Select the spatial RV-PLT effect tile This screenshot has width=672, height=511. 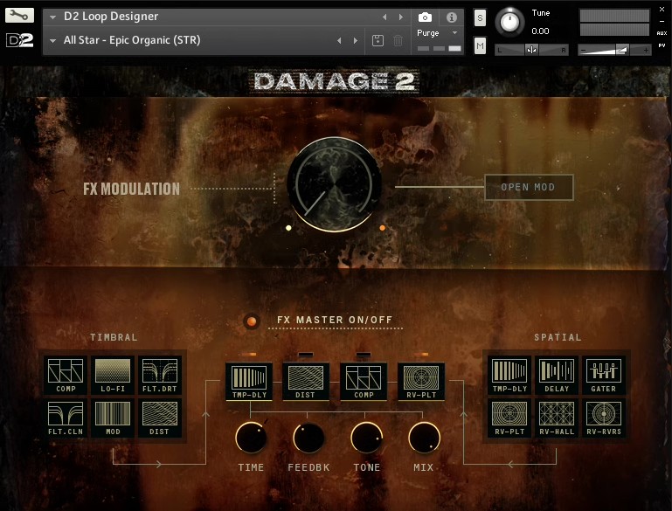point(509,418)
